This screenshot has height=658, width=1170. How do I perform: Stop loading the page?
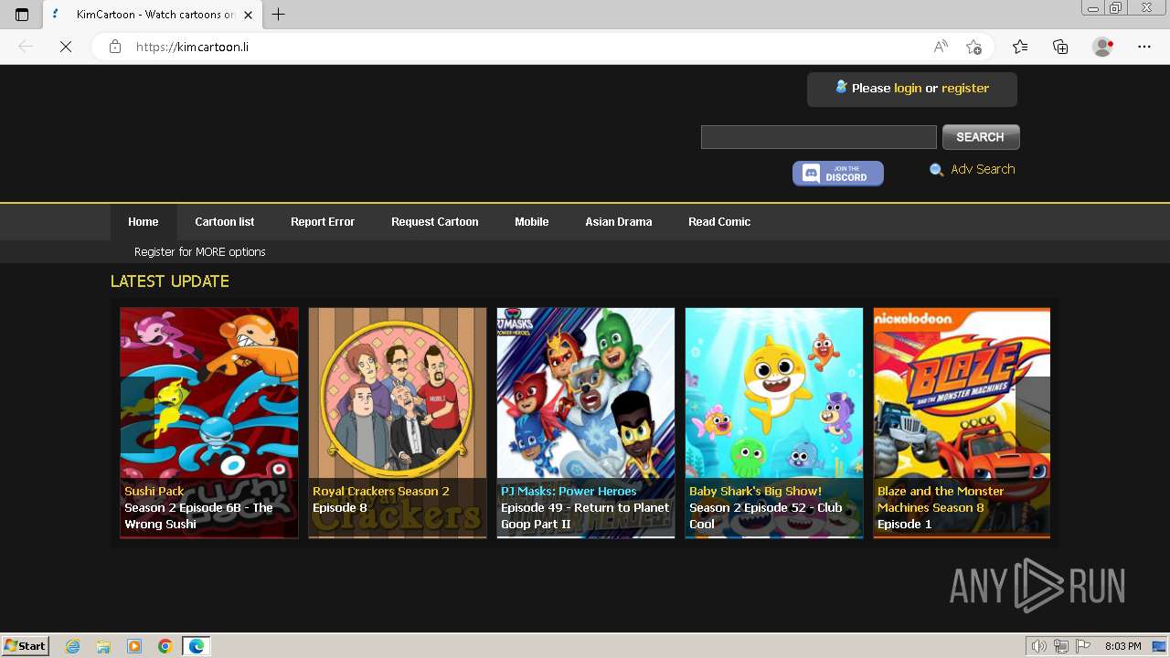pos(66,47)
